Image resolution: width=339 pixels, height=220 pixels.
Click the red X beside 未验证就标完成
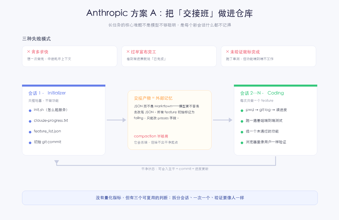[x=227, y=52]
